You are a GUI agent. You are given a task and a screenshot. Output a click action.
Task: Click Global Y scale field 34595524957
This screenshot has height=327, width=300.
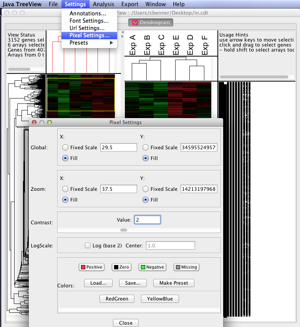[199, 147]
